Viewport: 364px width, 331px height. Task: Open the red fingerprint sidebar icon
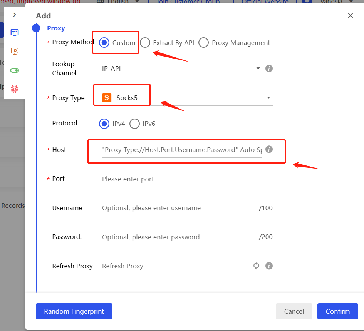15,89
